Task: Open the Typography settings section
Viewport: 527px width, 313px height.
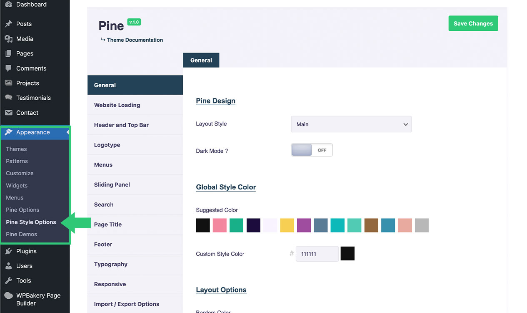Action: pyautogui.click(x=110, y=264)
